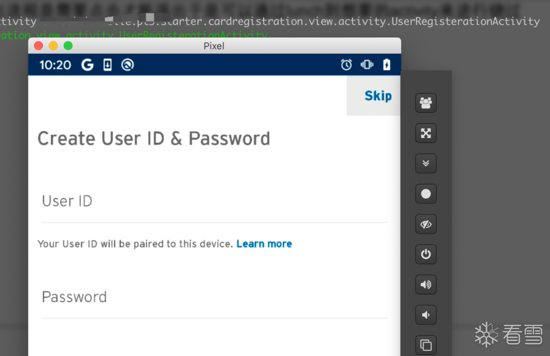Click the overlapping squares icon in side toolbar
The height and width of the screenshot is (356, 550).
click(x=426, y=345)
